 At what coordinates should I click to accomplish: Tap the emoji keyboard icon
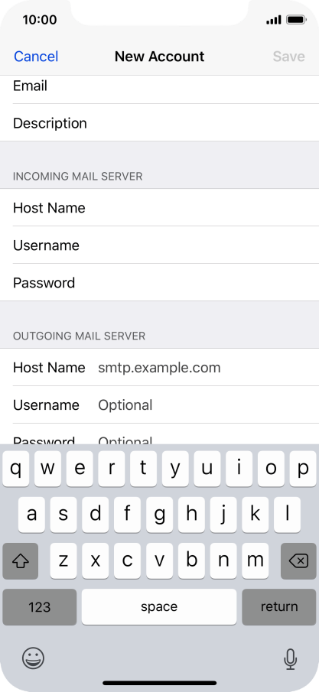click(33, 658)
